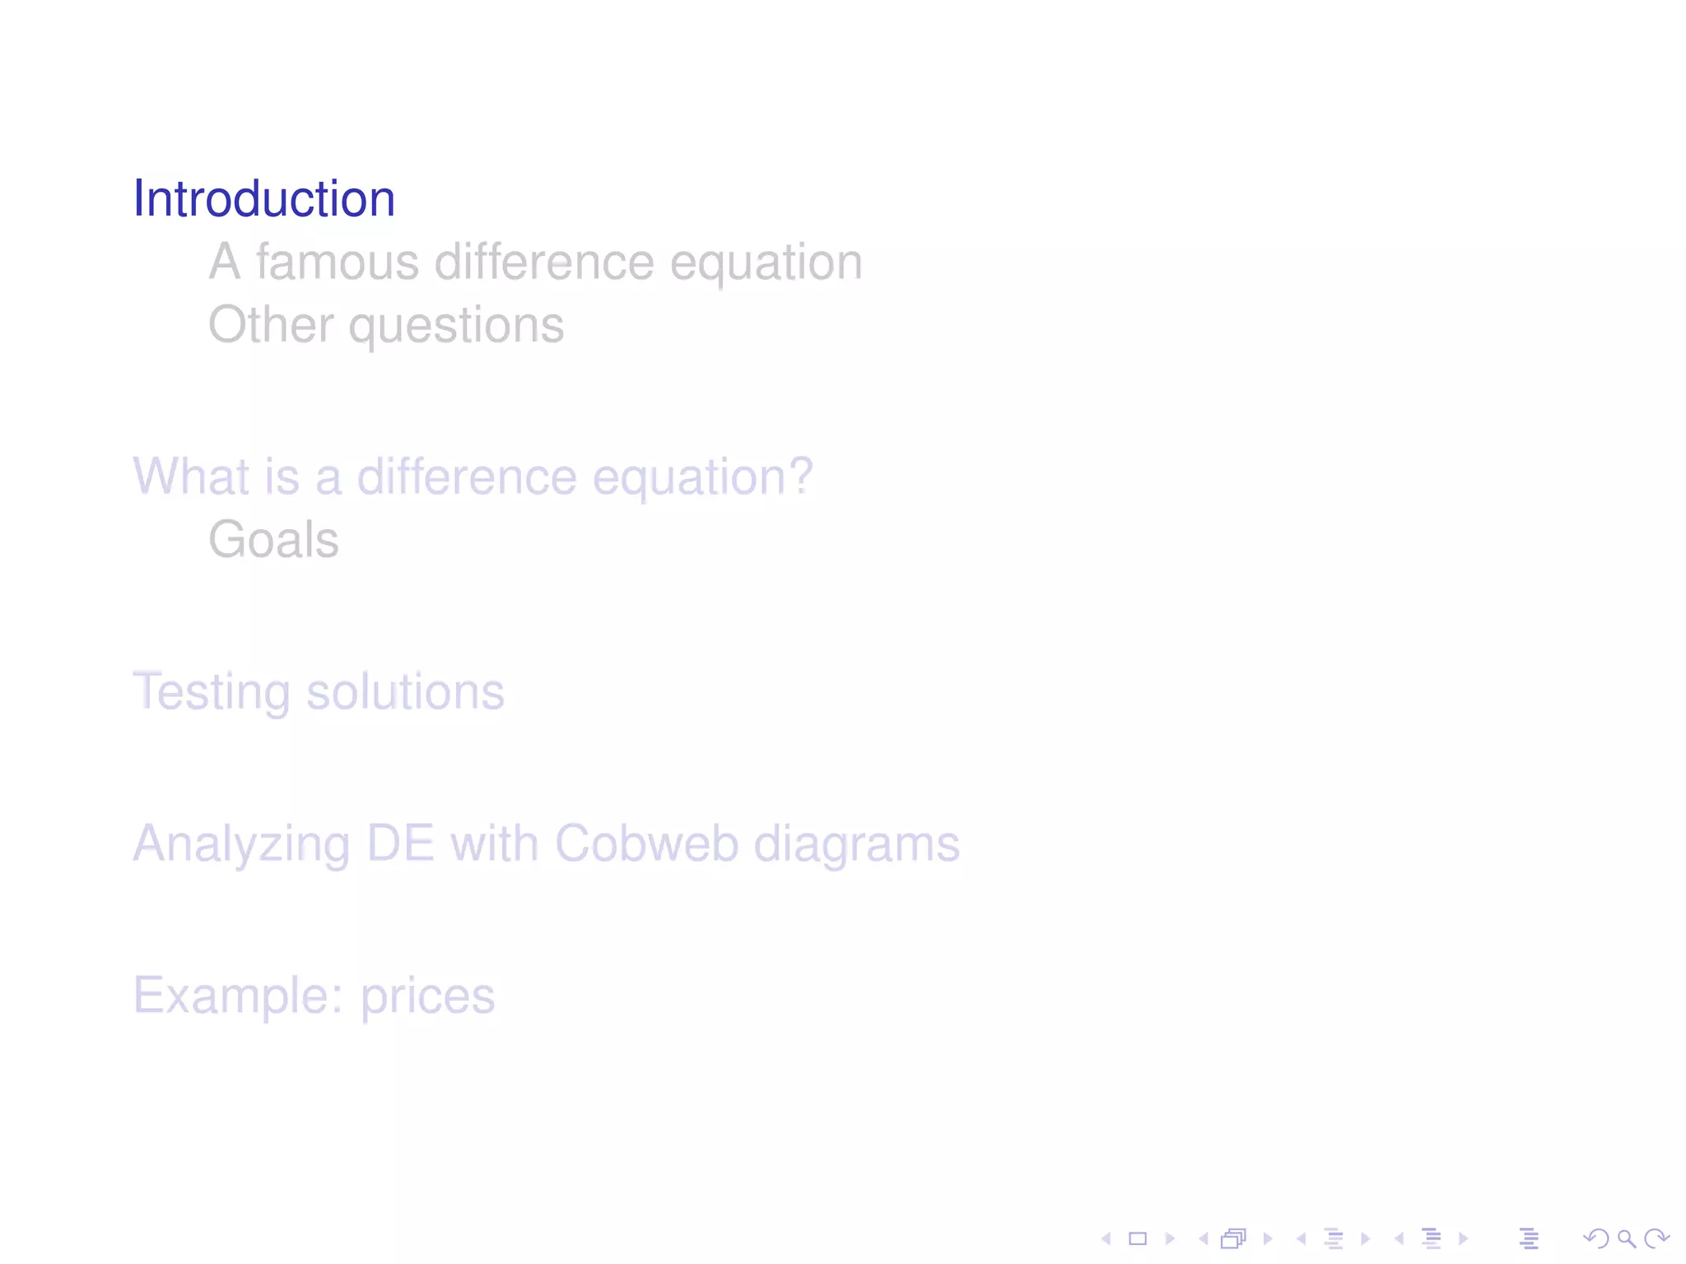Click the slide rectangle icon

1138,1238
